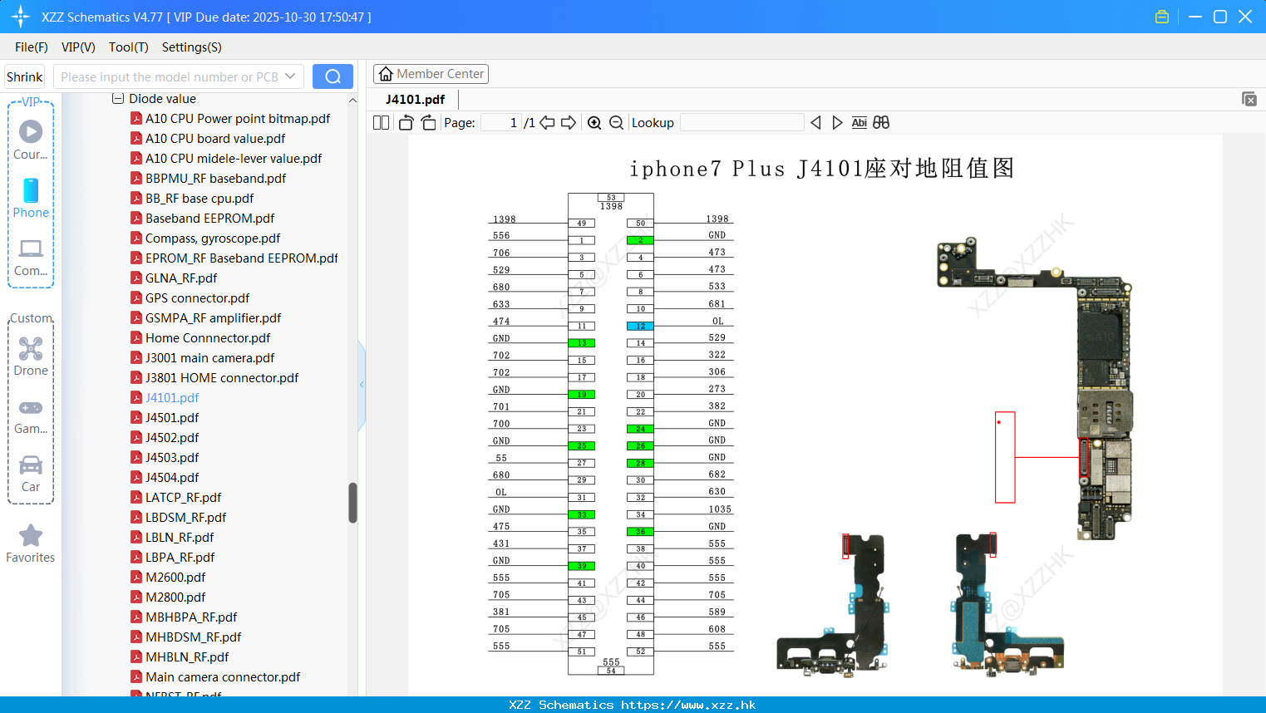Click the page number field

501,122
